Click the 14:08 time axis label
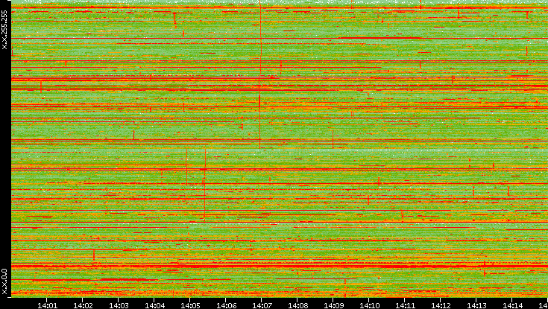548x309 pixels. tap(297, 305)
